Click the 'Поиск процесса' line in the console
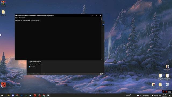This screenshot has height=97, width=172. coord(20,18)
